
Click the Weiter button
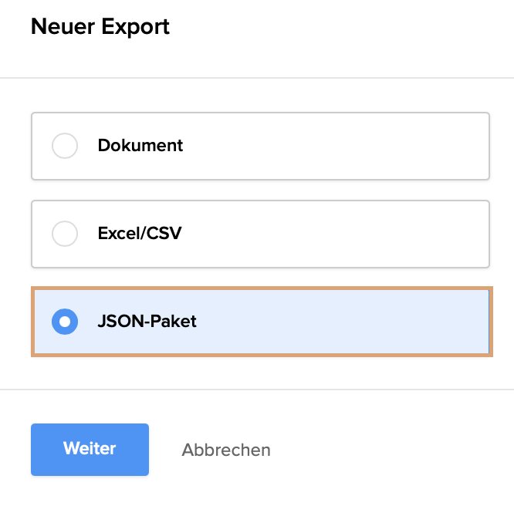[90, 449]
